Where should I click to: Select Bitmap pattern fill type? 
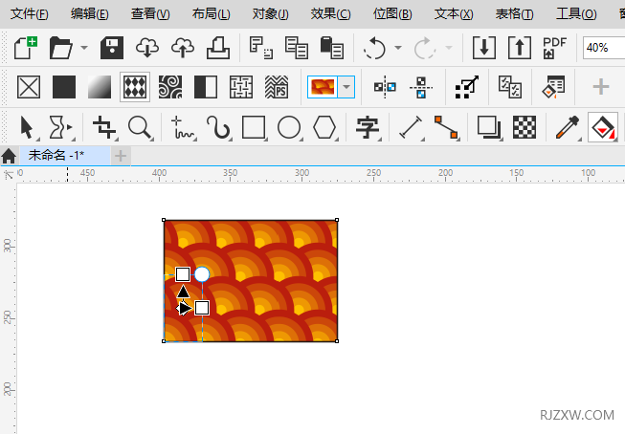point(170,87)
